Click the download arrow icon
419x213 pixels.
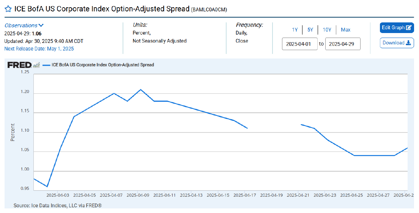(408, 43)
